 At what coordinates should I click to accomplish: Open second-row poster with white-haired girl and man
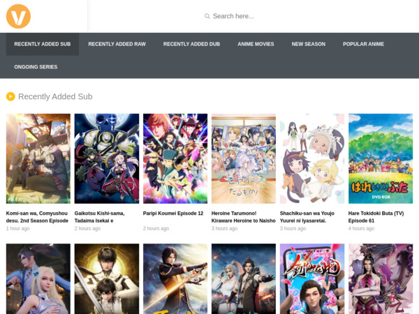click(244, 278)
